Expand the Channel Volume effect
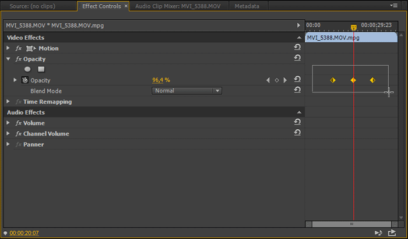The width and height of the screenshot is (408, 239). point(8,133)
